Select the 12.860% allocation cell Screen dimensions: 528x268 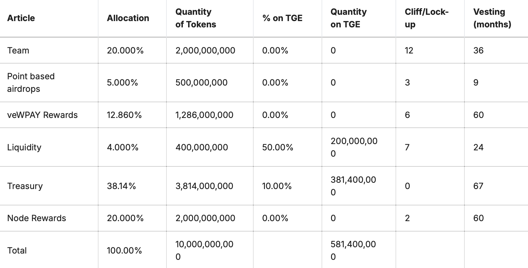coord(124,115)
